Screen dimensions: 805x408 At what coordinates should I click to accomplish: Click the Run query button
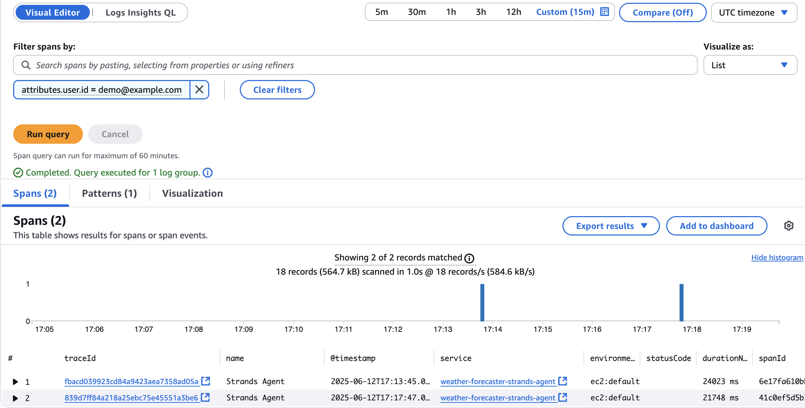click(48, 134)
